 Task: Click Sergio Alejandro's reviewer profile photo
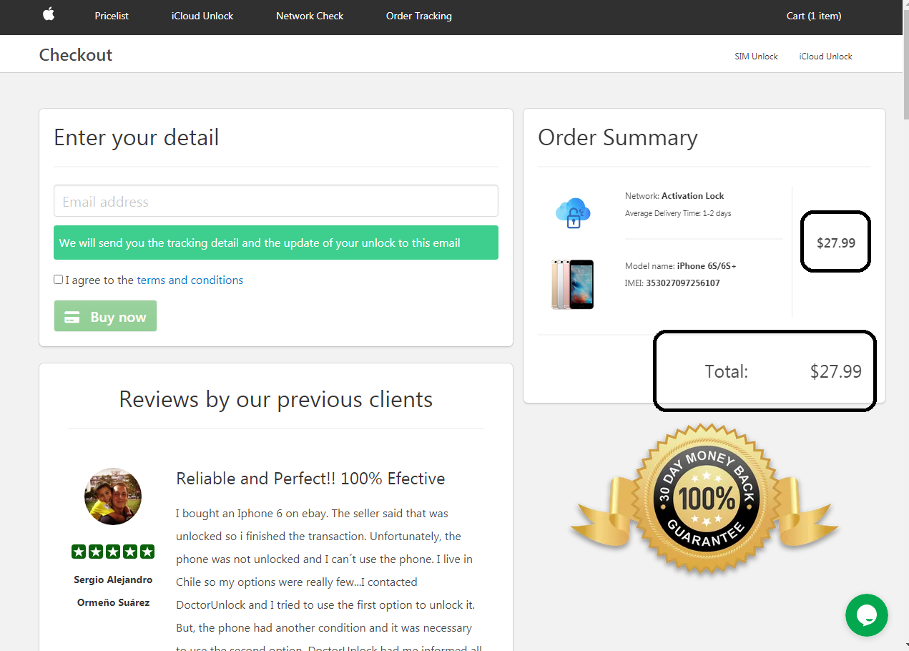click(113, 496)
